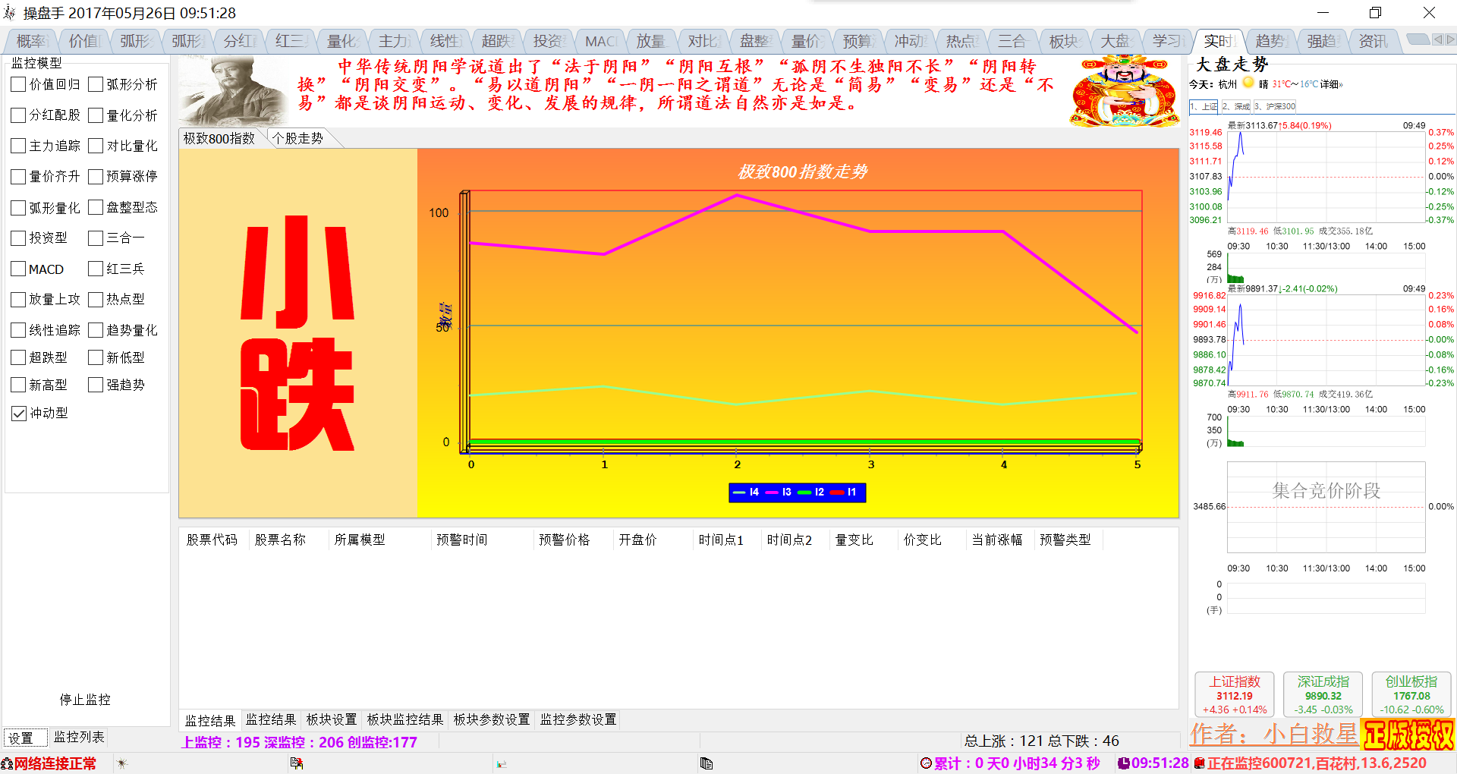Select the 资讯 top tab
Image resolution: width=1457 pixels, height=774 pixels.
tap(1373, 41)
